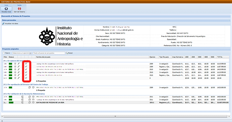Click the $187,999.00 bold total cell

click(223, 102)
